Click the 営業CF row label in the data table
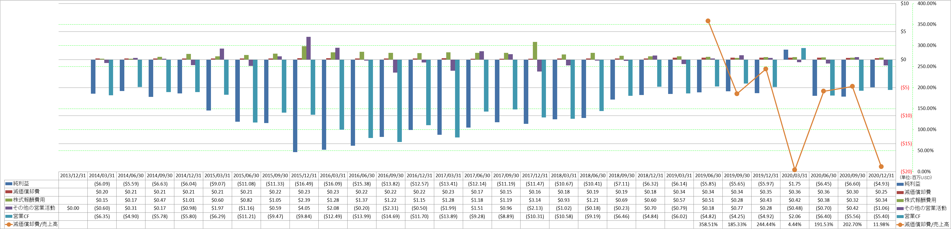Screen dimensions: 951x229 21,216
